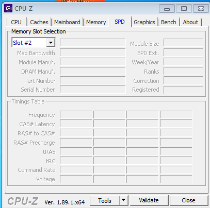Expand the Tools dropdown arrow
The image size is (210, 208).
pos(124,200)
